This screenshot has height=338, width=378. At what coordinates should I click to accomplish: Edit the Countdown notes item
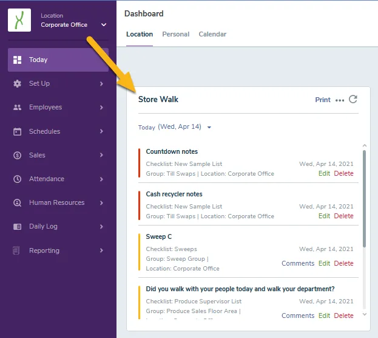click(324, 173)
